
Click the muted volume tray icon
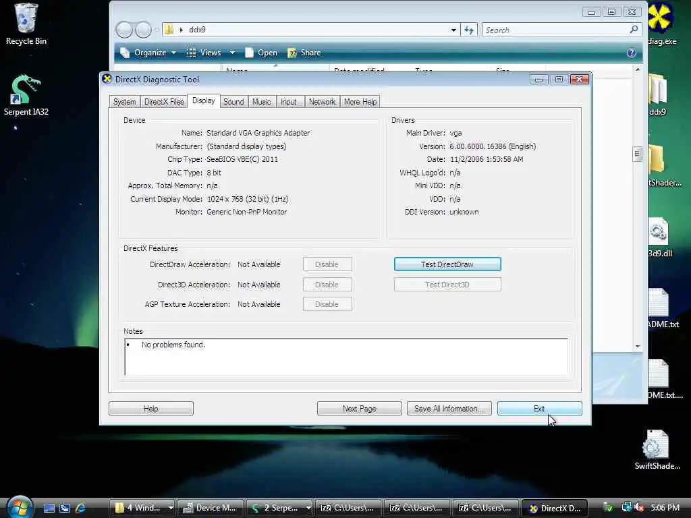639,508
